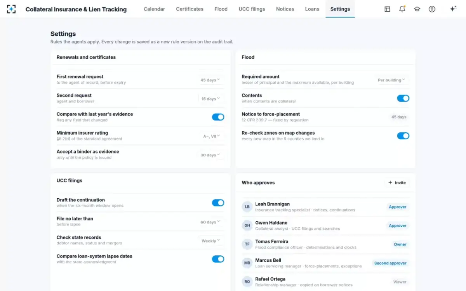Screen dimensions: 466x291
Task: Click the Leah Brannigan name
Action: [x=272, y=204]
